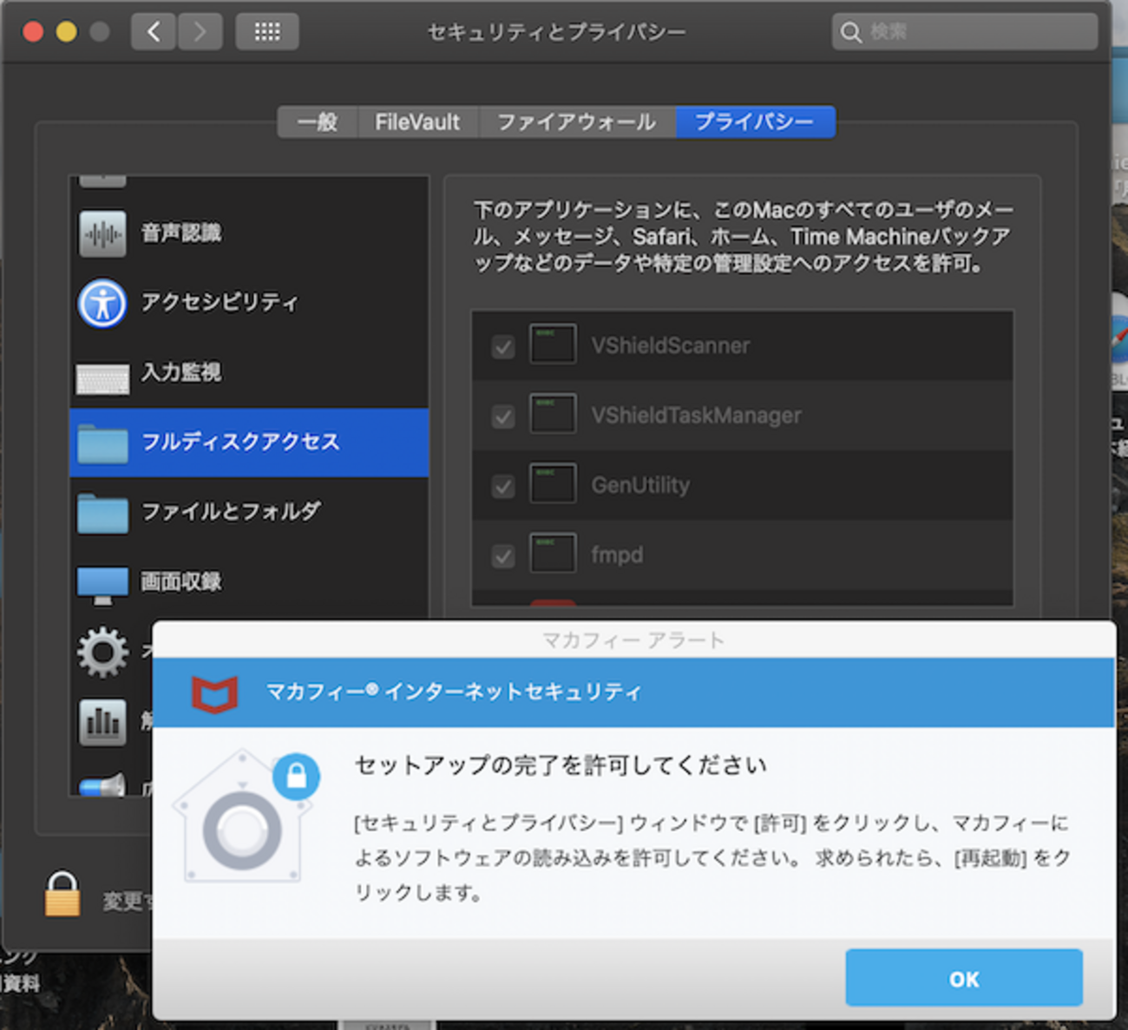The image size is (1128, 1030).
Task: Toggle the GenUtility checkbox off
Action: (503, 486)
